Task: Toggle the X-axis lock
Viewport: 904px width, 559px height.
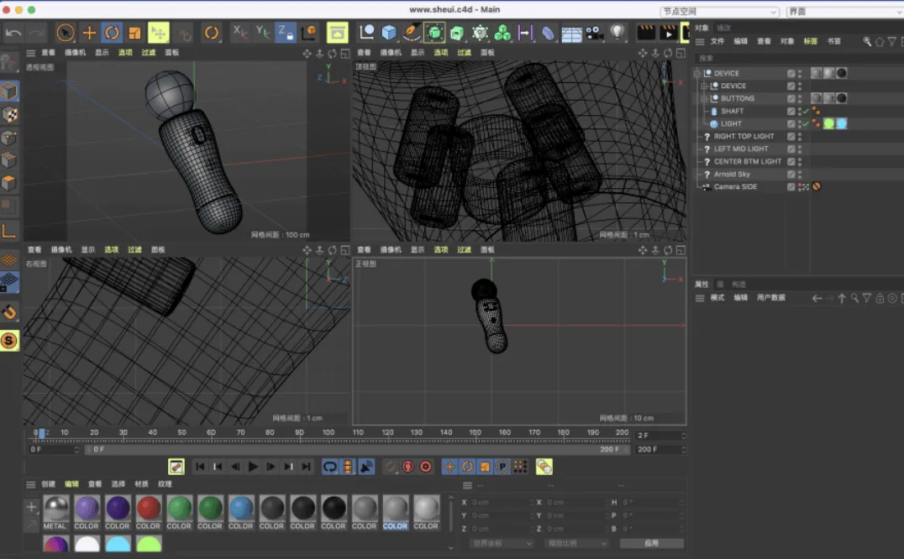Action: 239,33
